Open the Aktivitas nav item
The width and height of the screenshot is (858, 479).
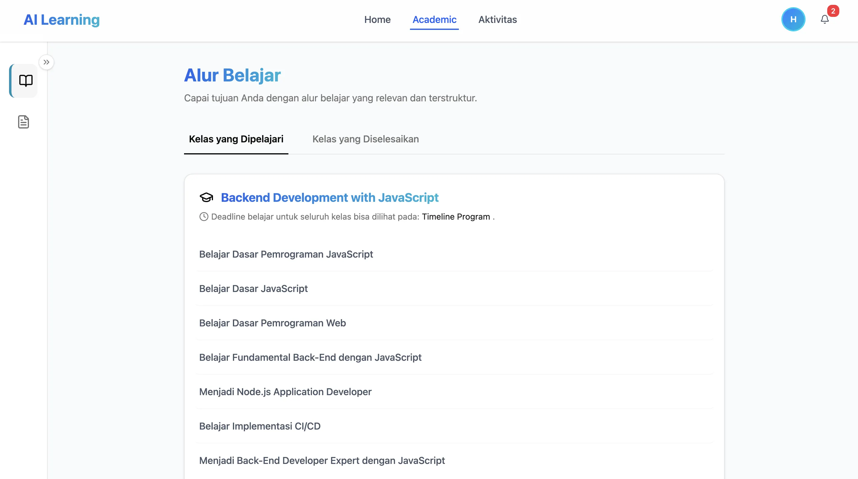point(497,20)
